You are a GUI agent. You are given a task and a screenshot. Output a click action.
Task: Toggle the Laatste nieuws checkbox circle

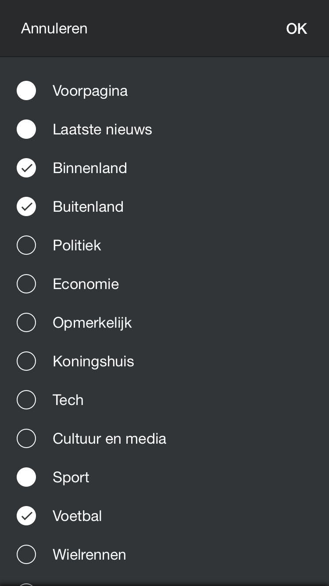coord(26,130)
